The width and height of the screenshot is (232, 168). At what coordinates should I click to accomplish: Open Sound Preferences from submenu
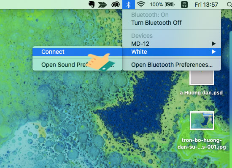tap(77, 65)
